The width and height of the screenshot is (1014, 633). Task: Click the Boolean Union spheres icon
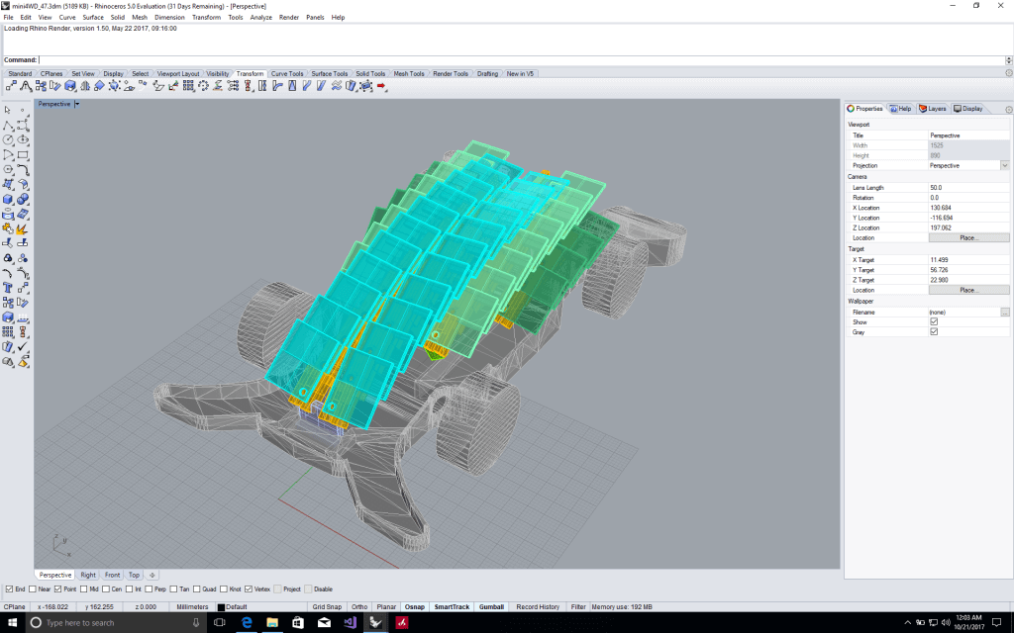(23, 200)
